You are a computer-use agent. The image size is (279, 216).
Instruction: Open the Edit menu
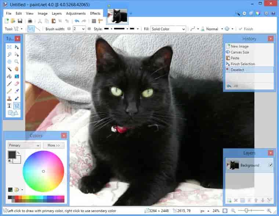coord(18,14)
